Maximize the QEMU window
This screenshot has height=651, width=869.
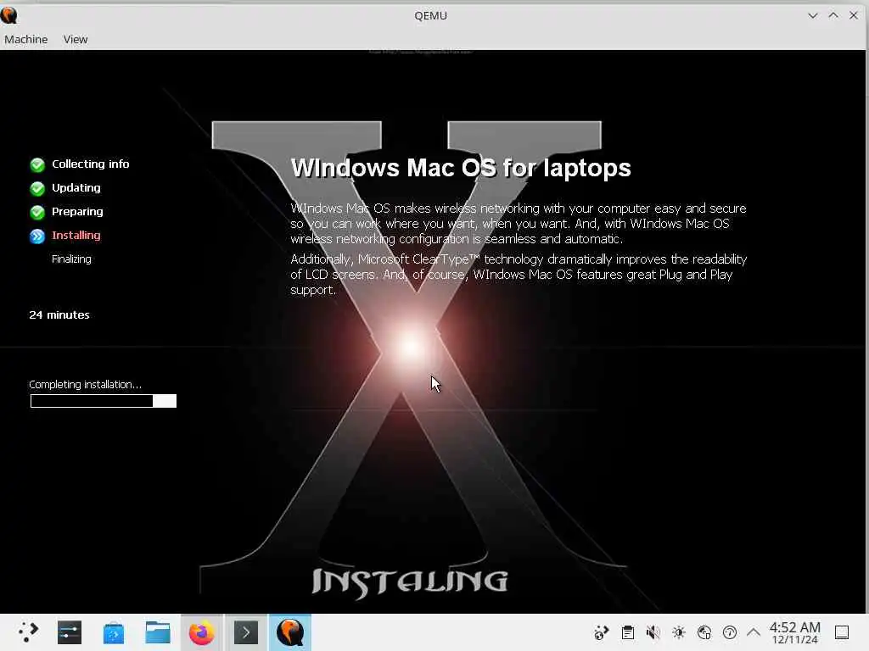[833, 15]
